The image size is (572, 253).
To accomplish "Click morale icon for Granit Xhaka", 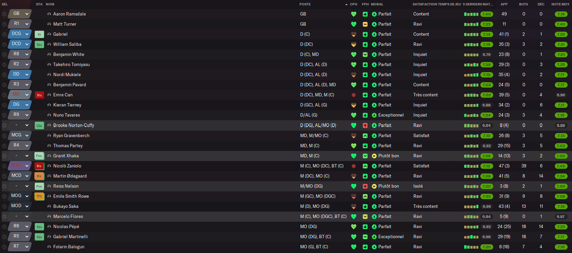I will coord(374,156).
